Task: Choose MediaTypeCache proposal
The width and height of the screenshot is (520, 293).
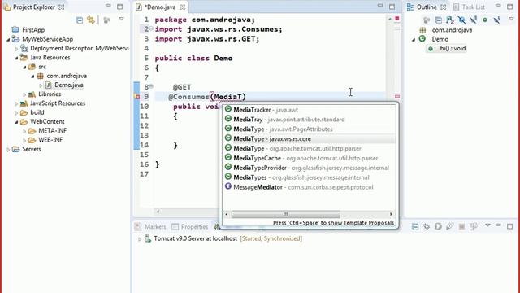Action: click(x=310, y=158)
